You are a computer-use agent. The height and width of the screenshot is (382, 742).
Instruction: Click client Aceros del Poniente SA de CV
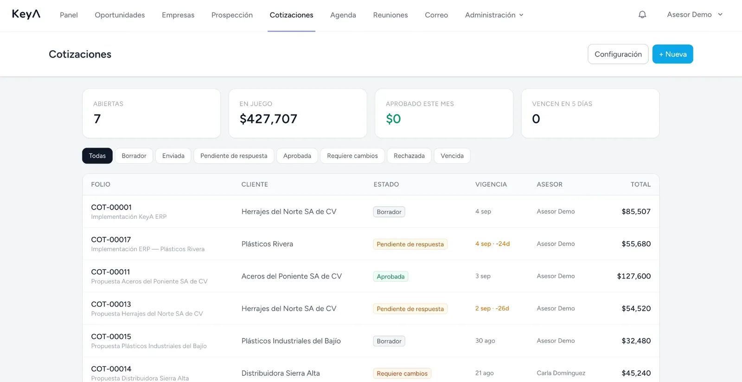point(292,276)
